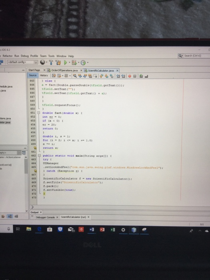Image resolution: width=210 pixels, height=280 pixels.
Task: Toggle Bookmark icon in editor toolbar
Action: 112,76
